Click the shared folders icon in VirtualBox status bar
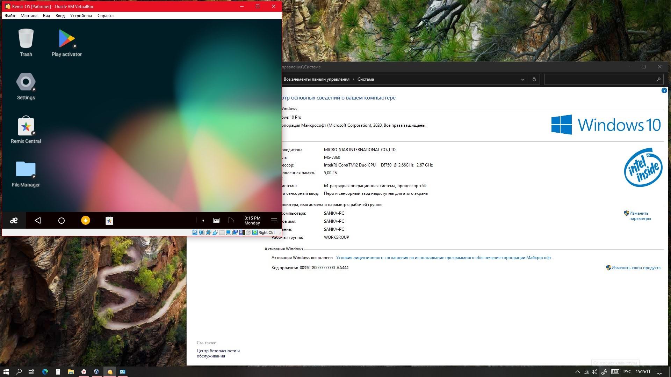The width and height of the screenshot is (671, 377). tap(222, 232)
